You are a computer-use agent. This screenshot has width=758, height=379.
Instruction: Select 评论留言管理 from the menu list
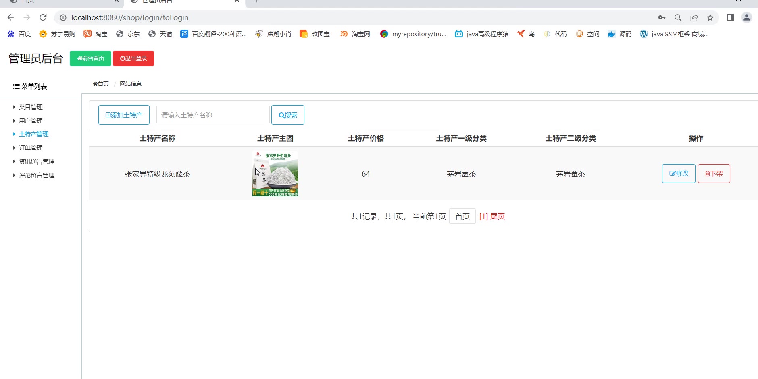click(36, 175)
